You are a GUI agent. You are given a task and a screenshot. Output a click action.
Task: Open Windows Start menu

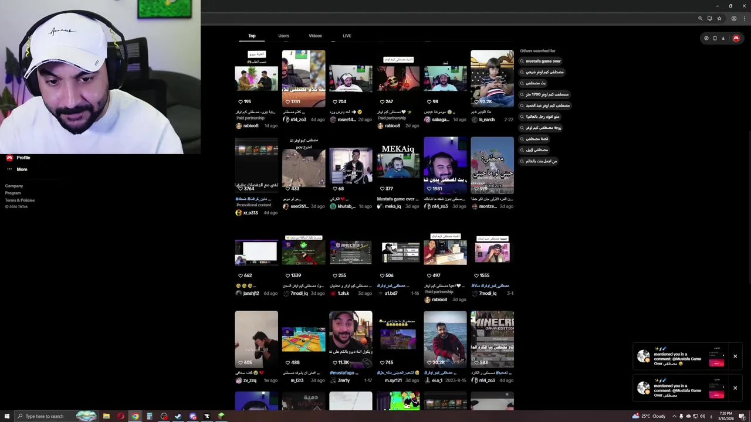pos(6,416)
